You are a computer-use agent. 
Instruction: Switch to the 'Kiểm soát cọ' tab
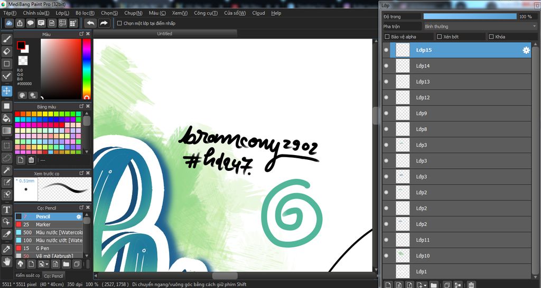27,275
